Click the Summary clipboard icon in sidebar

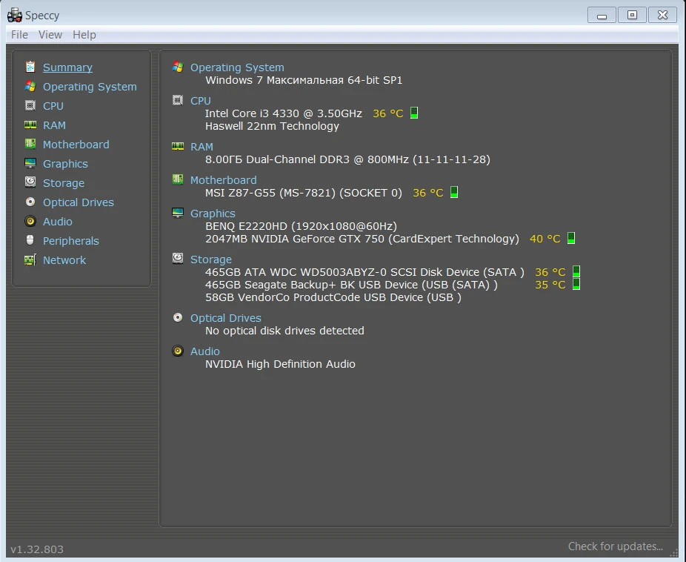[30, 67]
